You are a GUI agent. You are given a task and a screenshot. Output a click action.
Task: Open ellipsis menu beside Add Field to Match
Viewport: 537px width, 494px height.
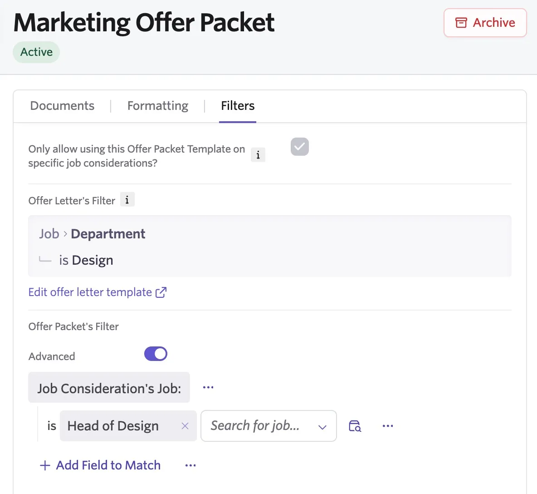click(190, 465)
